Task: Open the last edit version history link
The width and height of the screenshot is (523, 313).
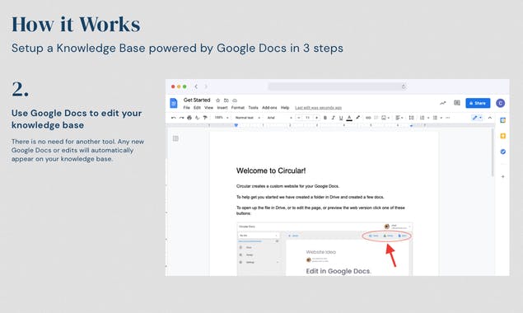Action: [318, 108]
